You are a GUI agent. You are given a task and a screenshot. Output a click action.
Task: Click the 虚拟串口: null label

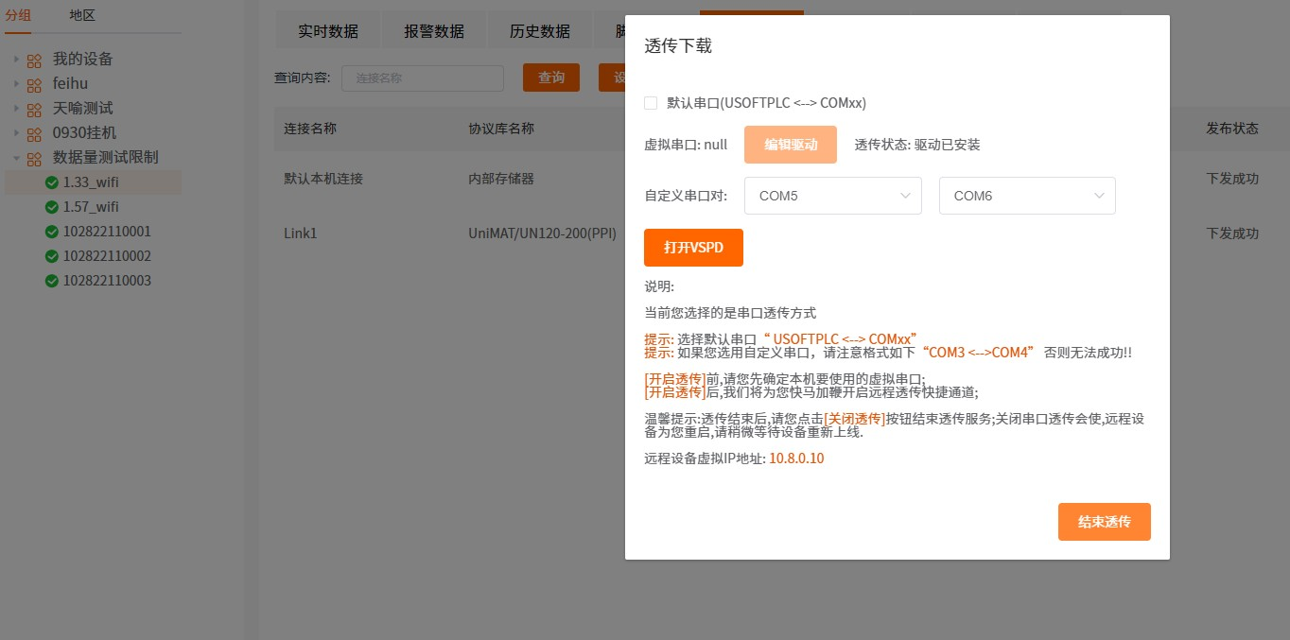click(x=686, y=145)
